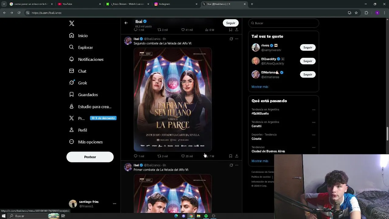Like the topmost post with 41 mil
Viewport: 389px width, 219px height.
[187, 30]
